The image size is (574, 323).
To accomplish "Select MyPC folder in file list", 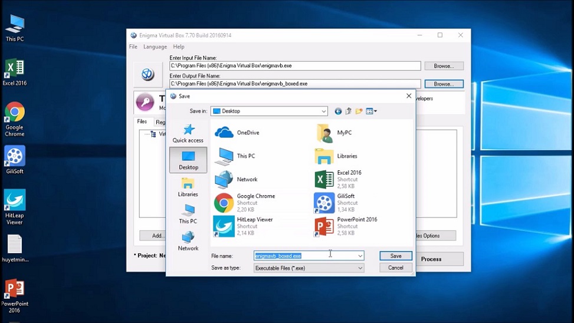I will tap(333, 133).
